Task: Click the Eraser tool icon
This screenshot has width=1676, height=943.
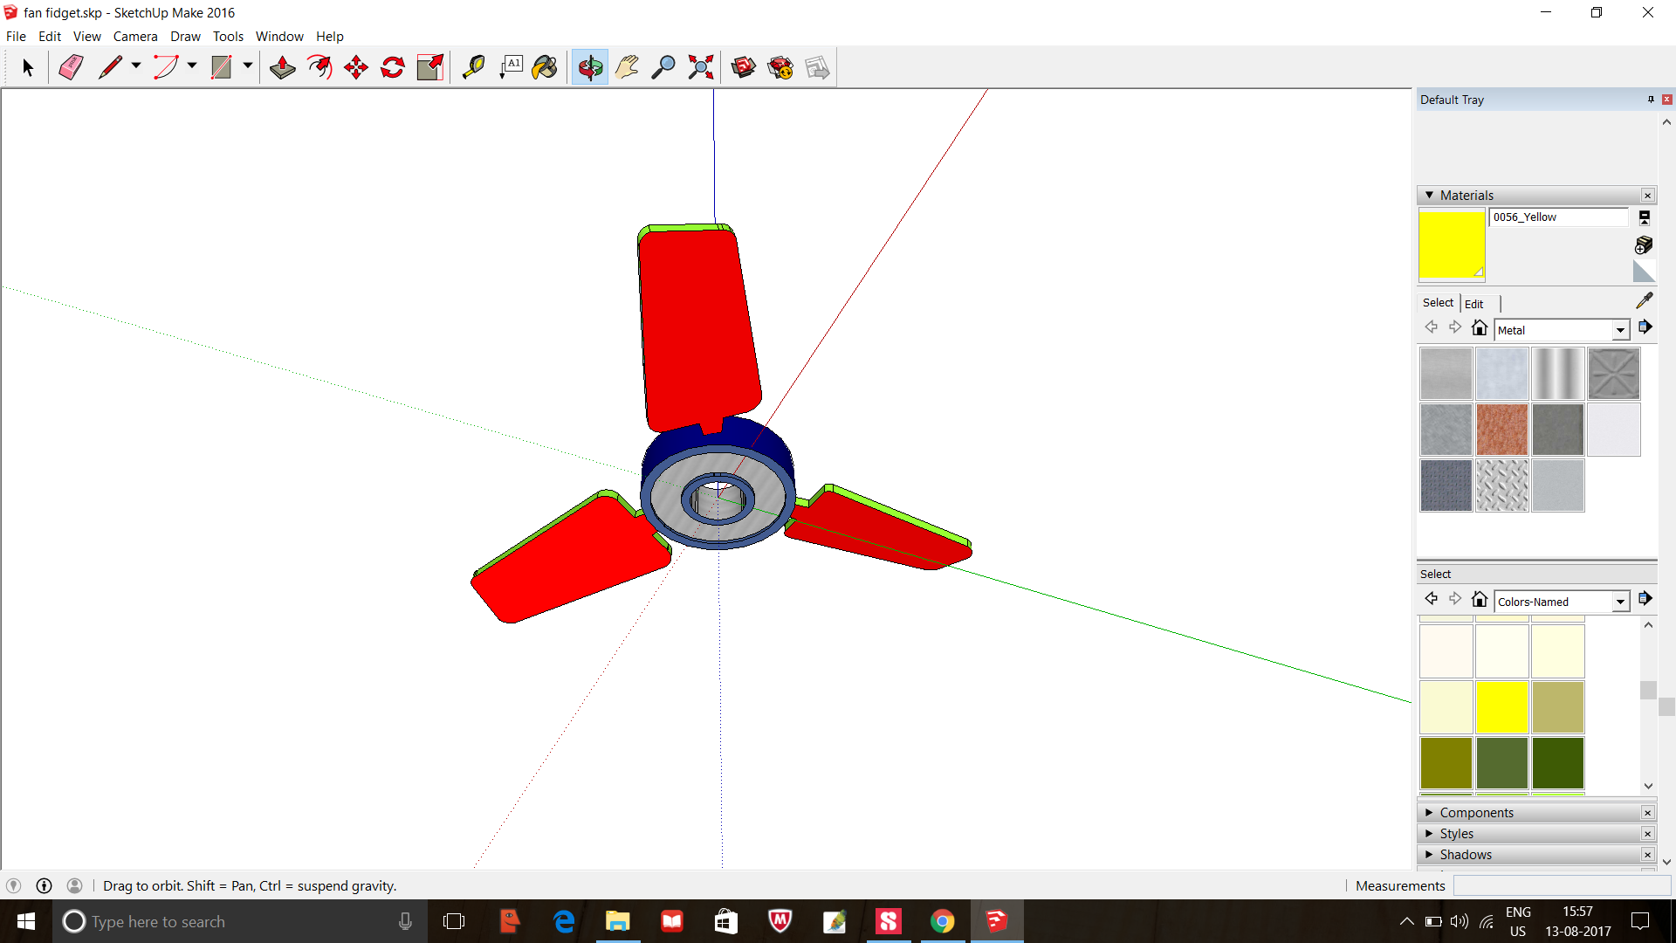Action: click(x=69, y=66)
